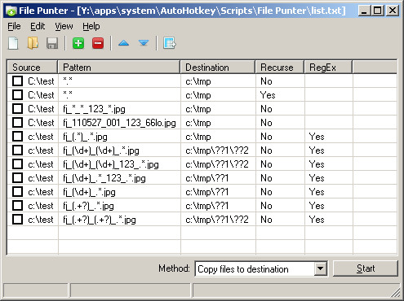The image size is (404, 301).
Task: Toggle checkbox for fj_(\d+)_.*.jpg row
Action: coord(18,192)
